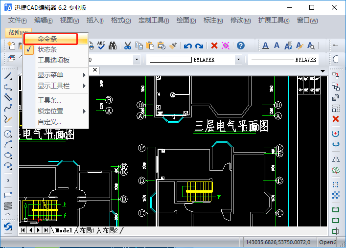Viewport: 346px width, 248px height.
Task: Select the Ellipse draw tool
Action: point(8,155)
